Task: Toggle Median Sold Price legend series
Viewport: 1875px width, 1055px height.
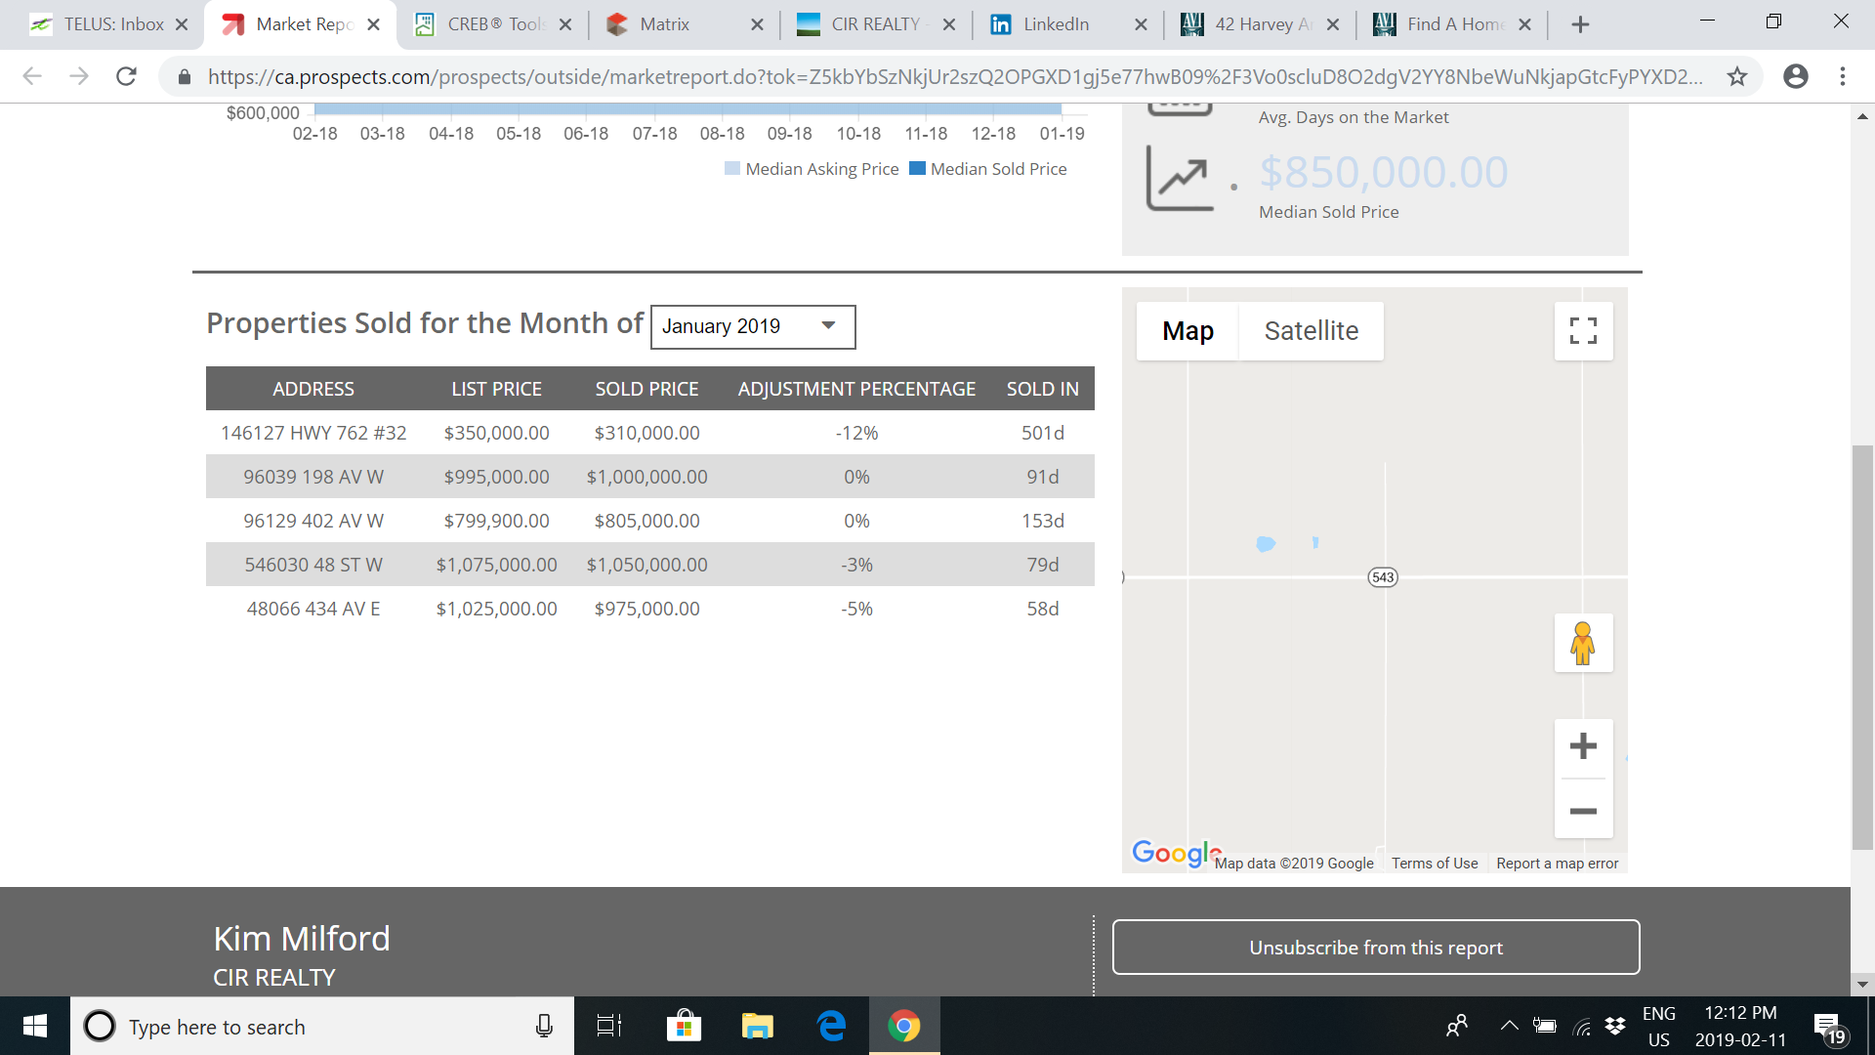Action: coord(988,169)
